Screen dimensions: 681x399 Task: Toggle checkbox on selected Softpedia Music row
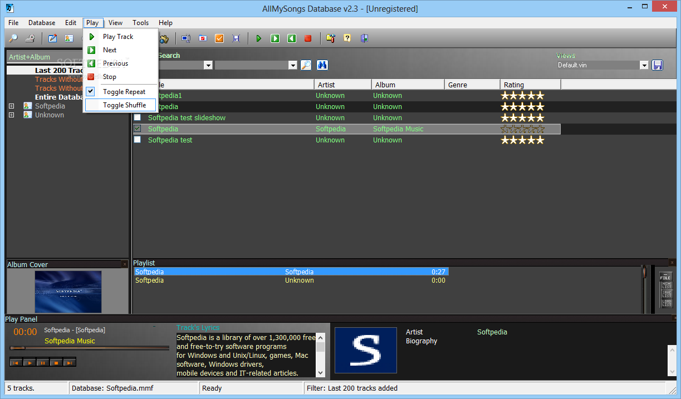138,129
